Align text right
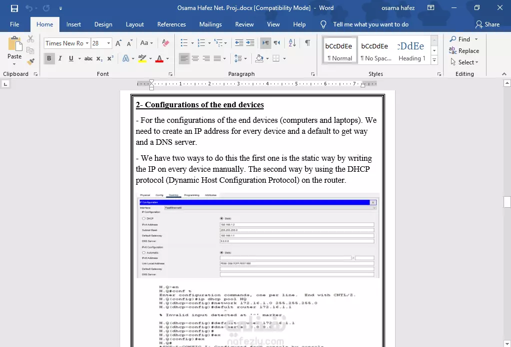This screenshot has height=347, width=511. click(206, 58)
